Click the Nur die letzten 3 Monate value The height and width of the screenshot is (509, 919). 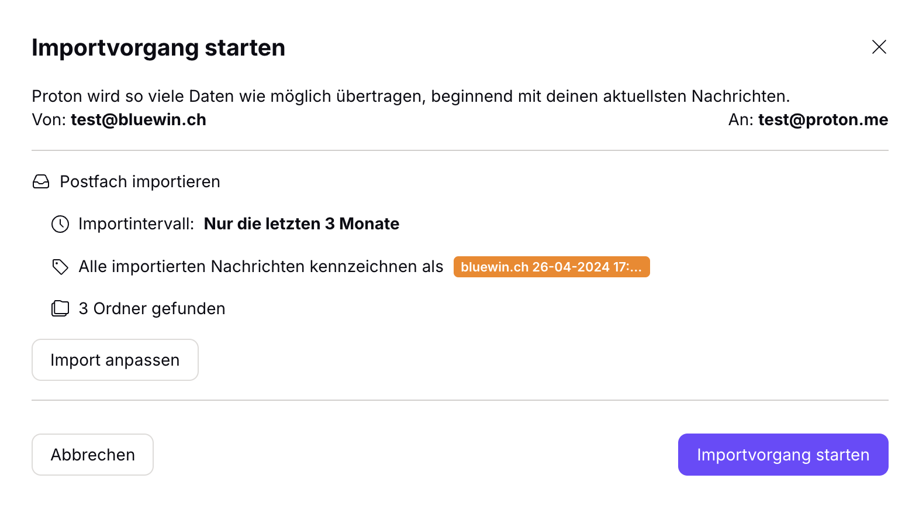point(301,224)
